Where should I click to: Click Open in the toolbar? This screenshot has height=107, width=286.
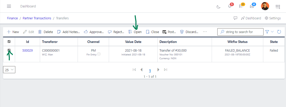pos(135,32)
